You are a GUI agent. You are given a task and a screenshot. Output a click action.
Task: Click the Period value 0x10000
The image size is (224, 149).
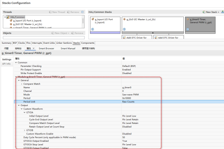coord(127,98)
